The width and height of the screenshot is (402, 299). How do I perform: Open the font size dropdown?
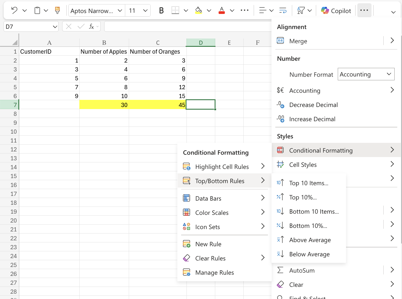pos(138,10)
